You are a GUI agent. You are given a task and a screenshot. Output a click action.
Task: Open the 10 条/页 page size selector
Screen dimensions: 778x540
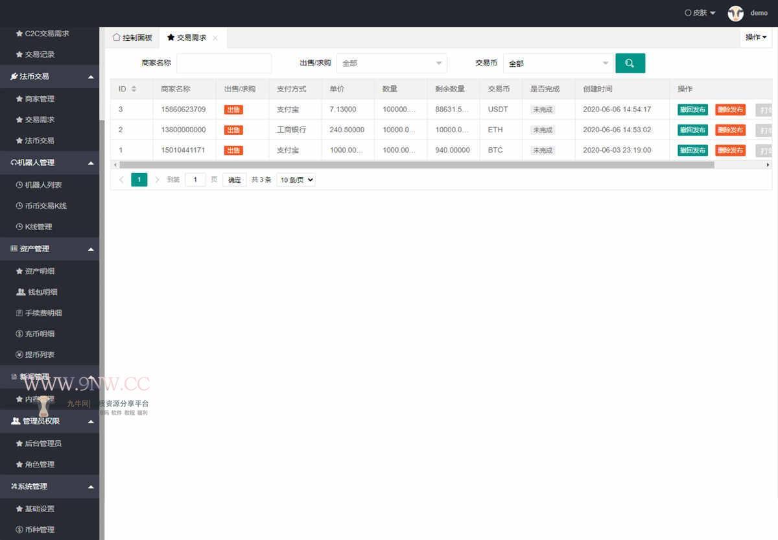pos(296,180)
